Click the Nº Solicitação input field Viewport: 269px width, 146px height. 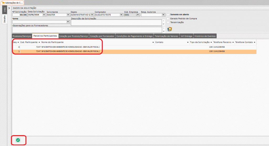point(19,15)
